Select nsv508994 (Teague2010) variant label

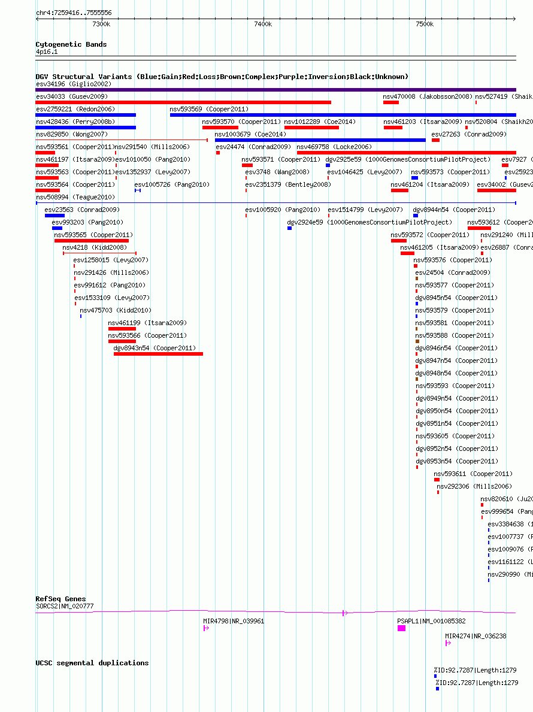[x=75, y=198]
